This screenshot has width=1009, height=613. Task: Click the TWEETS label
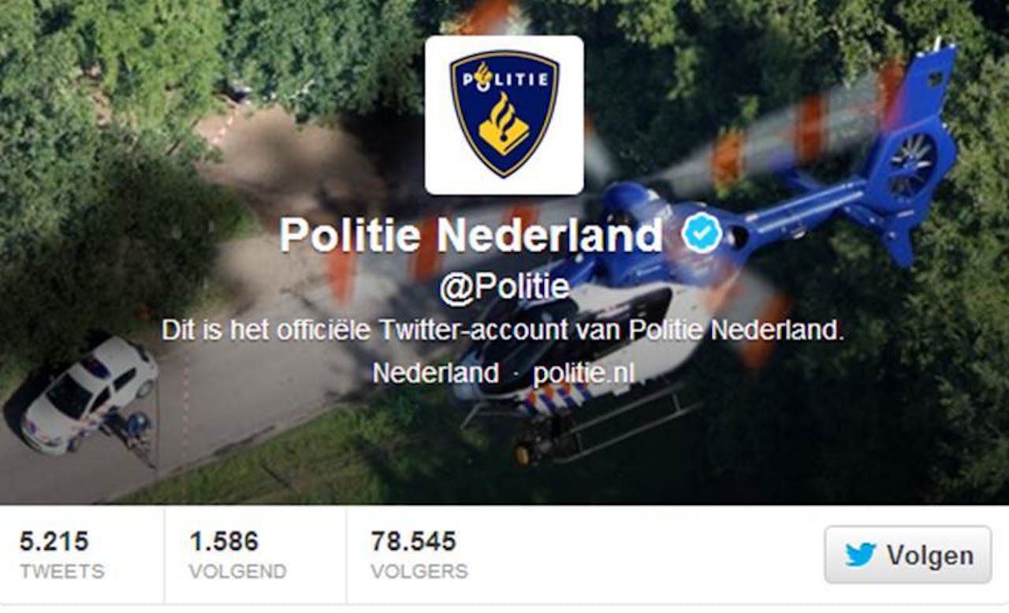(62, 571)
